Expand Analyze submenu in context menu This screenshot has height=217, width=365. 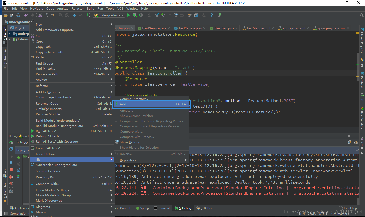[72, 79]
